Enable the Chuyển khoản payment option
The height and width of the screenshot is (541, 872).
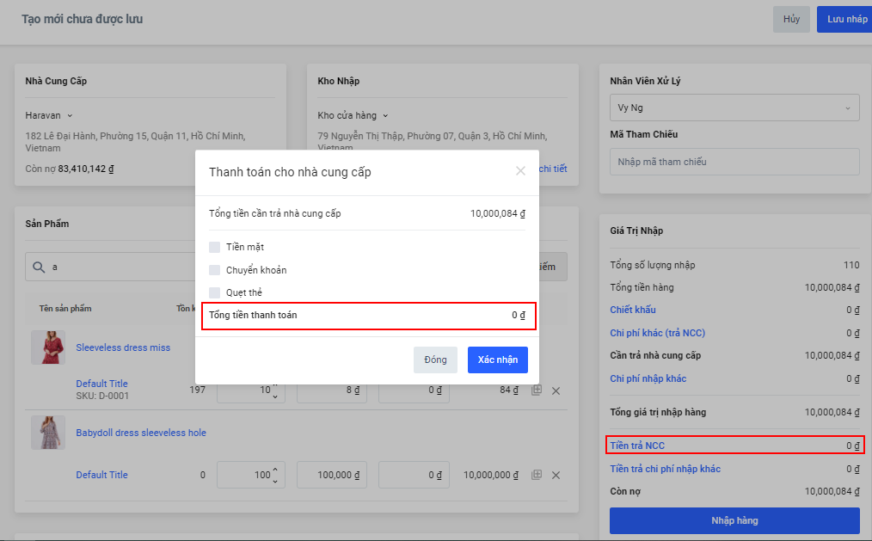click(x=215, y=270)
